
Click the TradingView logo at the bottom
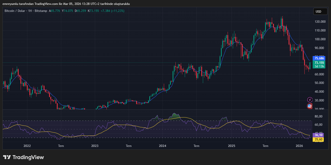point(24,157)
